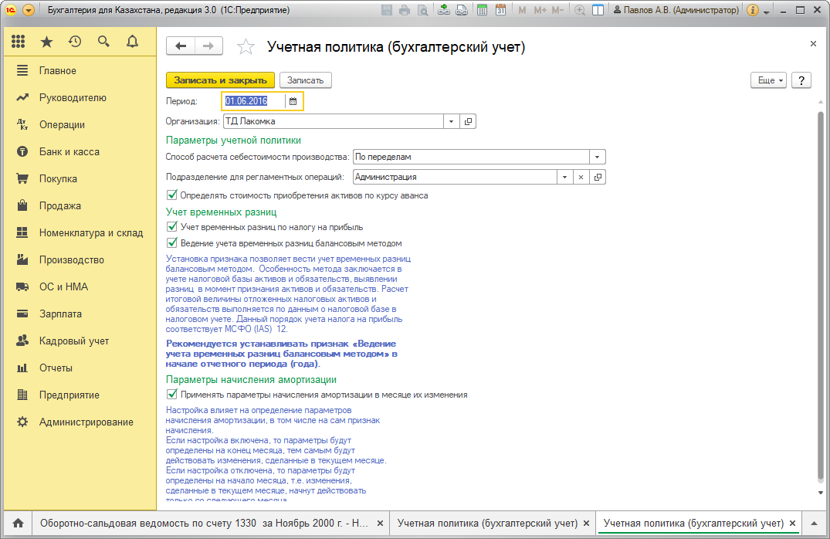Toggle 'Определять стоимость приобретения активов по курсу аванса'
This screenshot has width=830, height=539.
[172, 195]
